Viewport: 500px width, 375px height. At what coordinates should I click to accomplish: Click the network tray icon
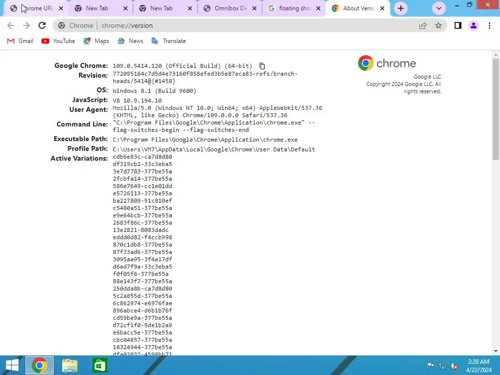click(442, 365)
